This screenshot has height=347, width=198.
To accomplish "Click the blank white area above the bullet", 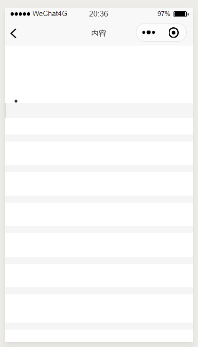I will [99, 72].
